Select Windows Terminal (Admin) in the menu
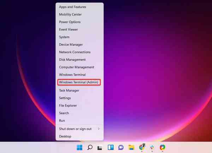 pyautogui.click(x=79, y=82)
